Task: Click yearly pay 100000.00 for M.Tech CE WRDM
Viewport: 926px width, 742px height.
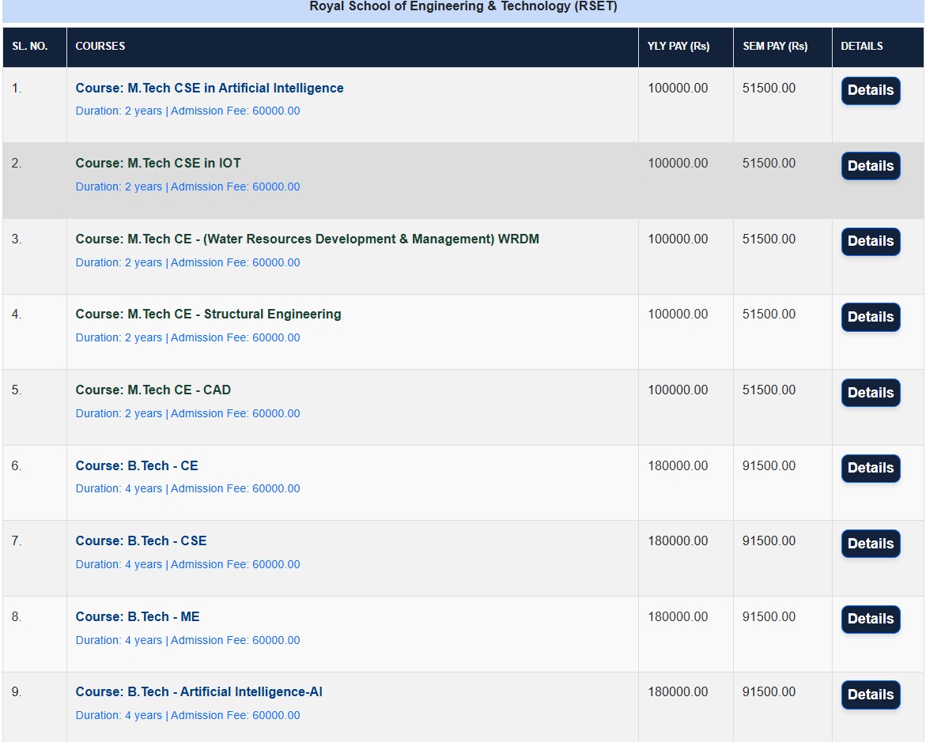Action: [x=678, y=239]
